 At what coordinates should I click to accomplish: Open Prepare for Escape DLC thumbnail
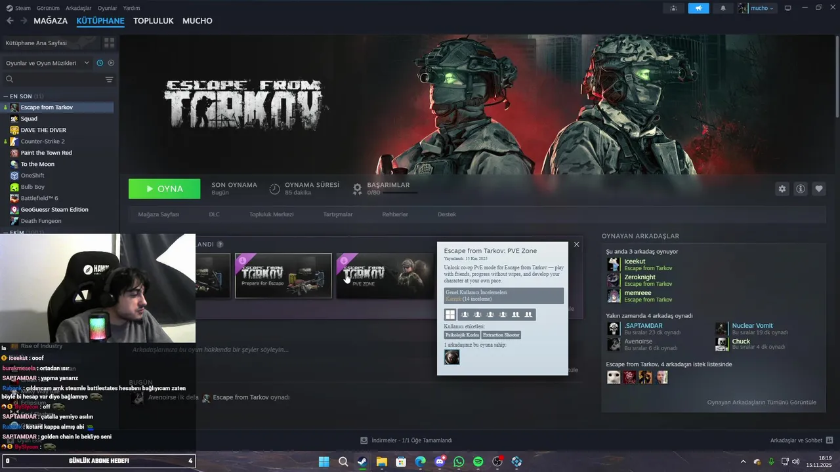coord(283,275)
